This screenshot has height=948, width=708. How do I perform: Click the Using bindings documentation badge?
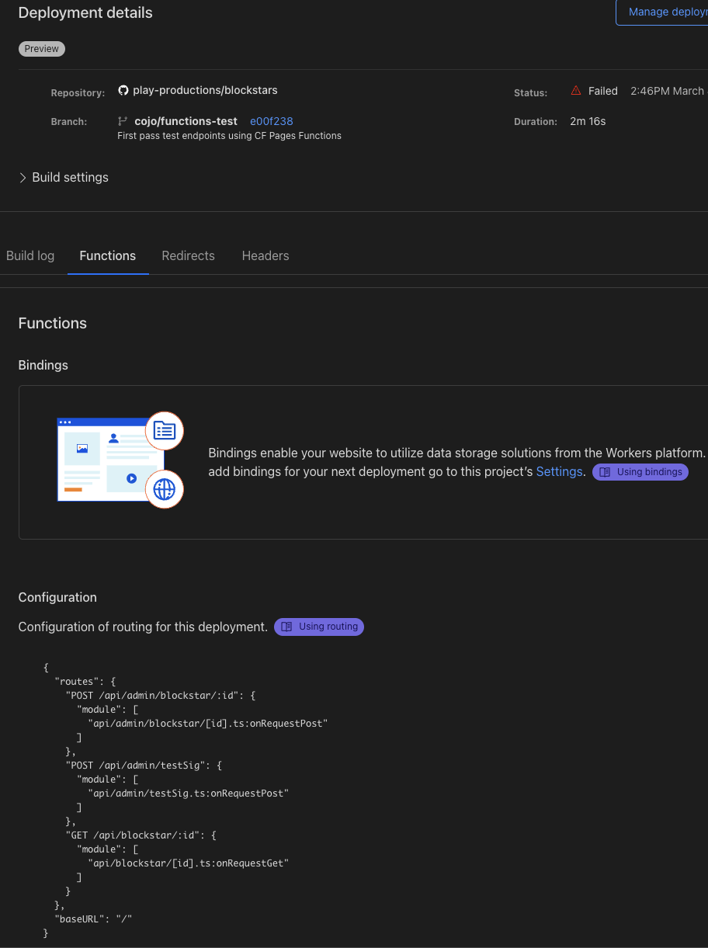[640, 472]
